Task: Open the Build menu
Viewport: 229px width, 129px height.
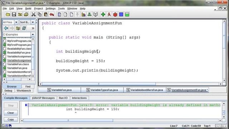Action: pyautogui.click(x=28, y=9)
